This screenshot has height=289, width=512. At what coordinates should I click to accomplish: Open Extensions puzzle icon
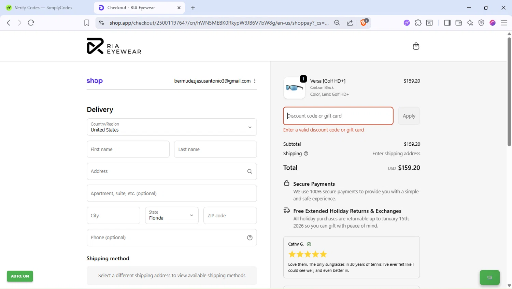tap(418, 23)
